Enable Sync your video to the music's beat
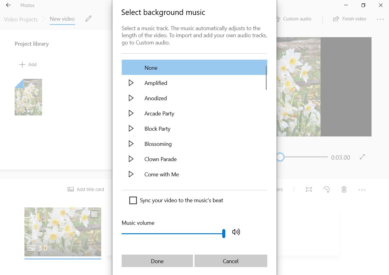 pos(133,200)
